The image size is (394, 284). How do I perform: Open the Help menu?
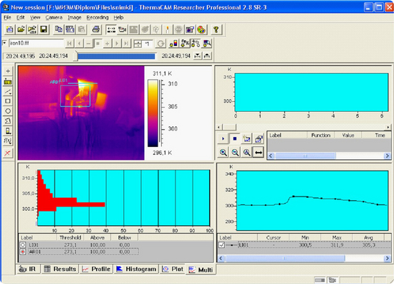click(118, 17)
